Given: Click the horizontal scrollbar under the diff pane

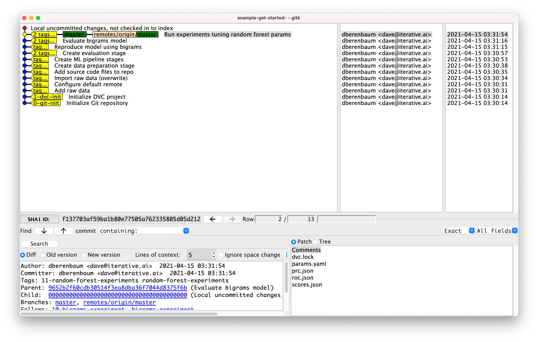Looking at the screenshot, I should (x=119, y=314).
